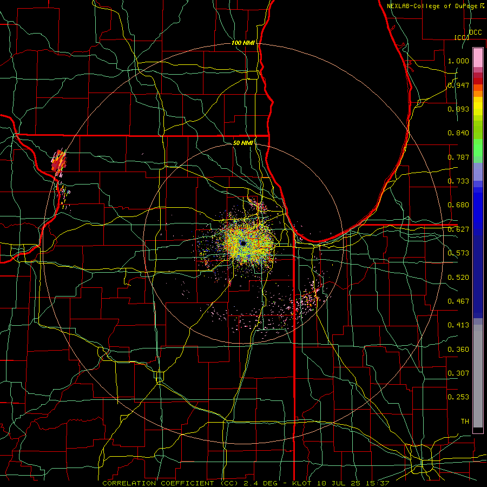The image size is (487, 487).
Task: Click the 0.893 scale value
Action: click(458, 109)
